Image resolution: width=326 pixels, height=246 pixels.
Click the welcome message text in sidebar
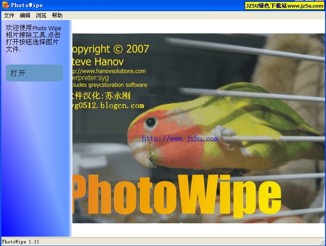point(33,38)
